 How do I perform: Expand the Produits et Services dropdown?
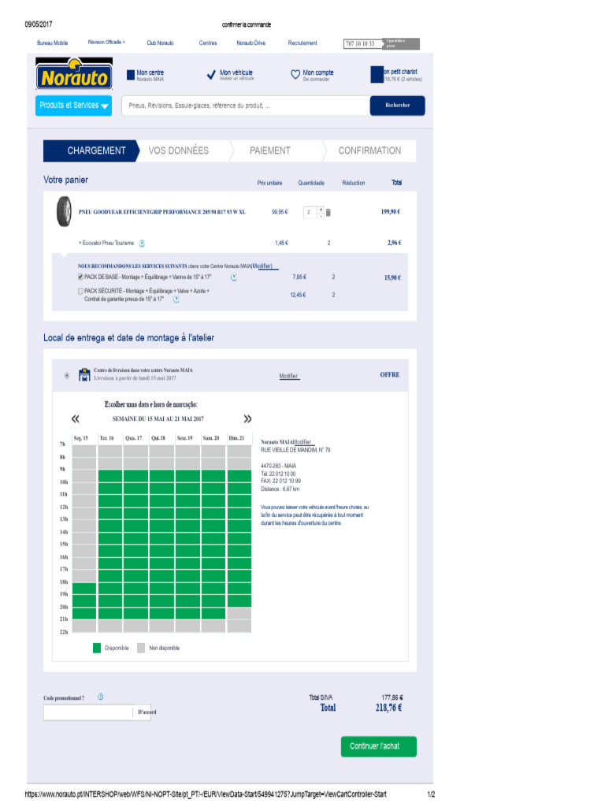click(x=73, y=106)
